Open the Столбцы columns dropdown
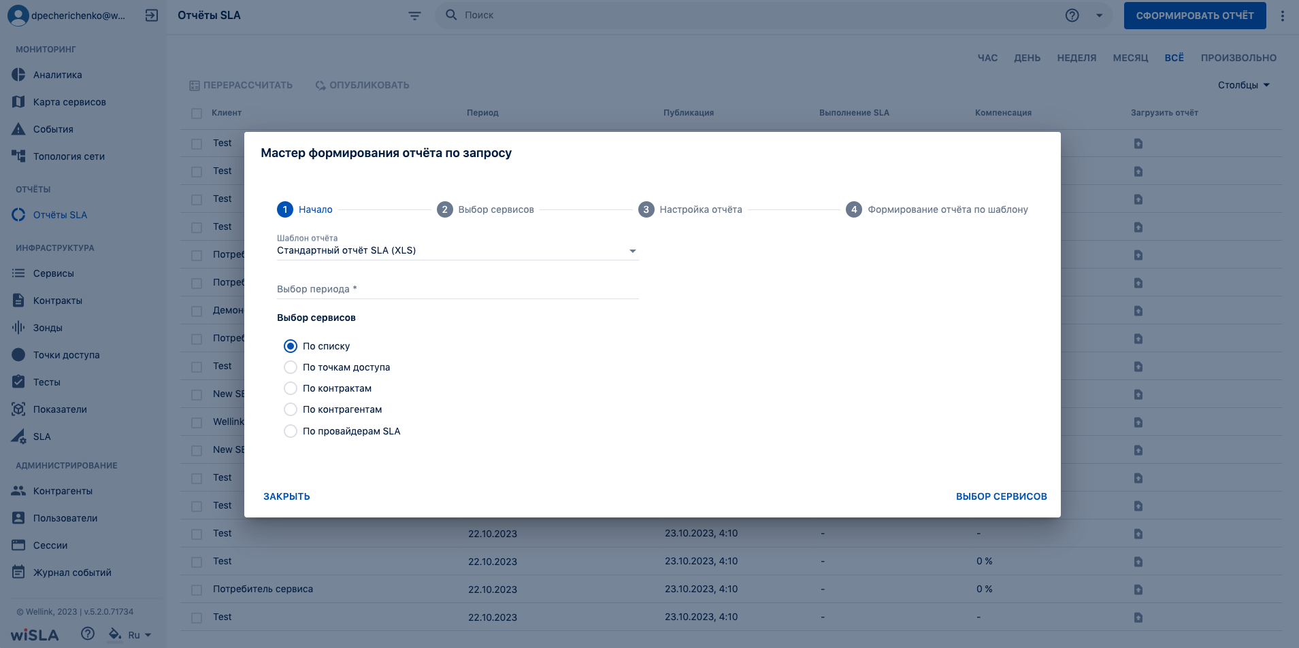The width and height of the screenshot is (1299, 648). pos(1244,85)
